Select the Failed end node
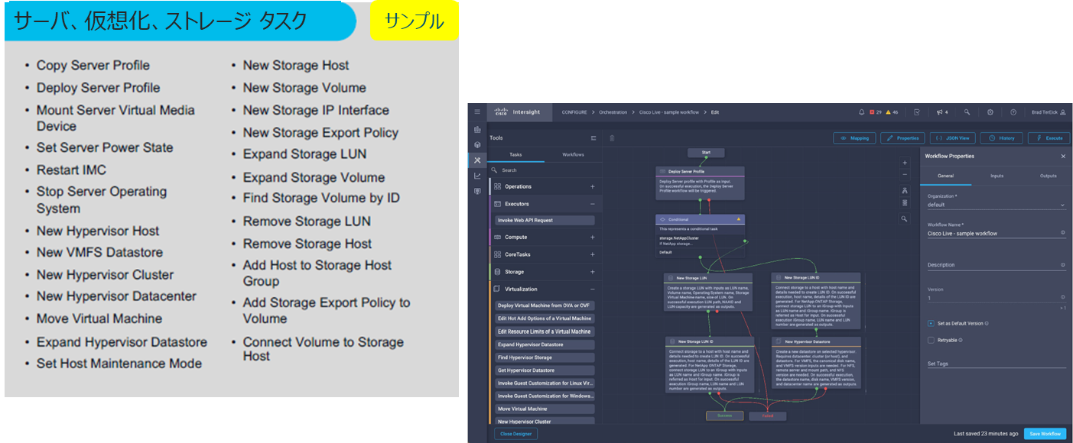 (767, 416)
